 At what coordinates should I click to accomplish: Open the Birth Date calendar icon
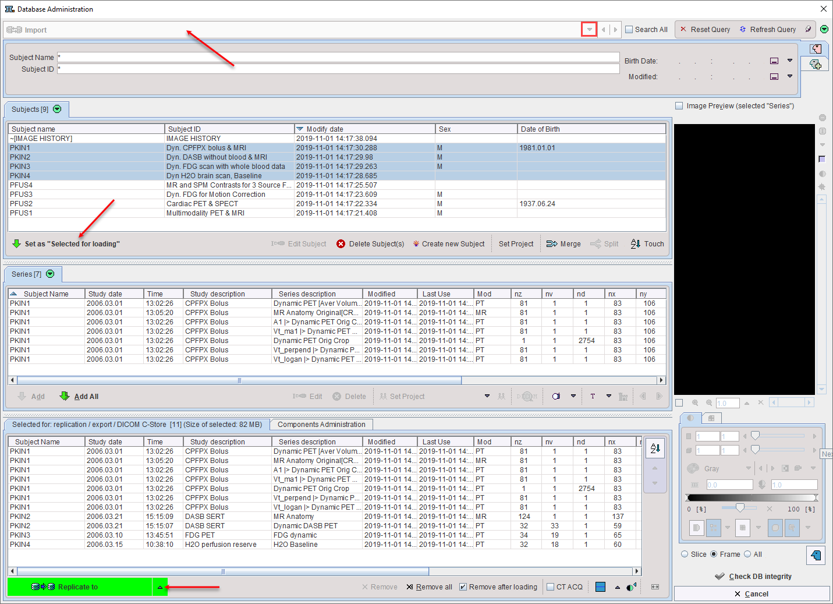tap(774, 61)
